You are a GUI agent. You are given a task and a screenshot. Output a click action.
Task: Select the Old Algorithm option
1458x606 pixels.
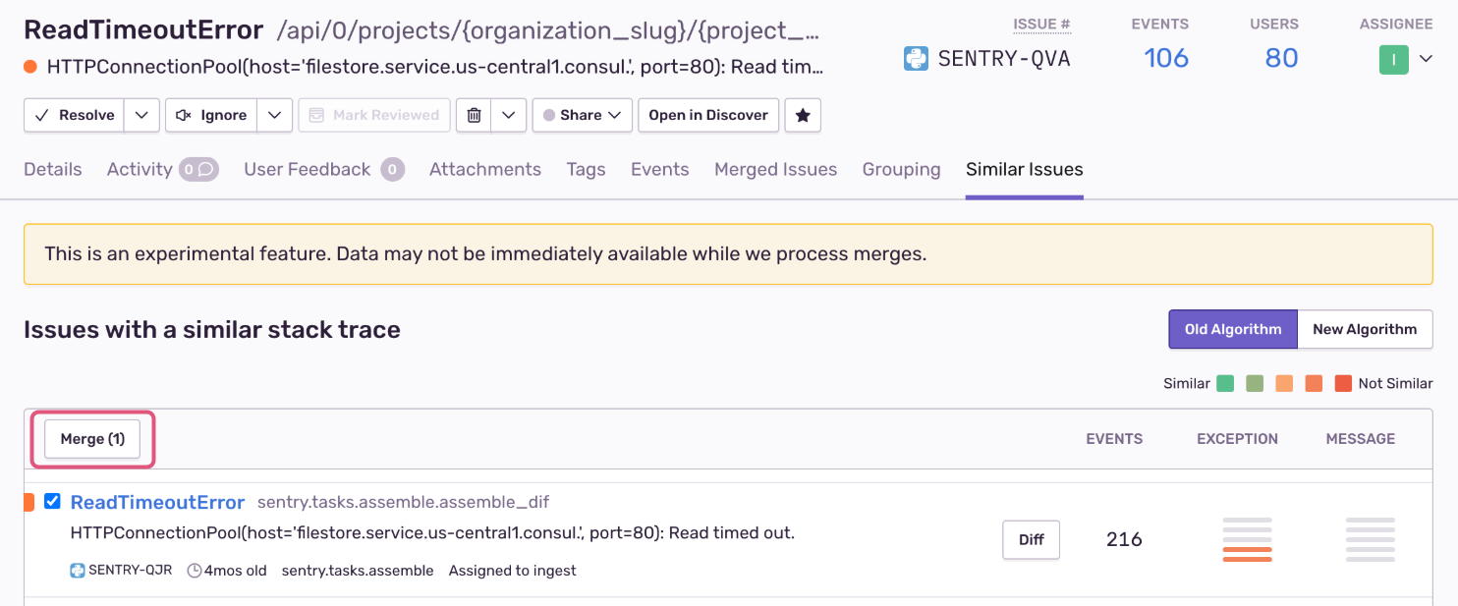1233,329
